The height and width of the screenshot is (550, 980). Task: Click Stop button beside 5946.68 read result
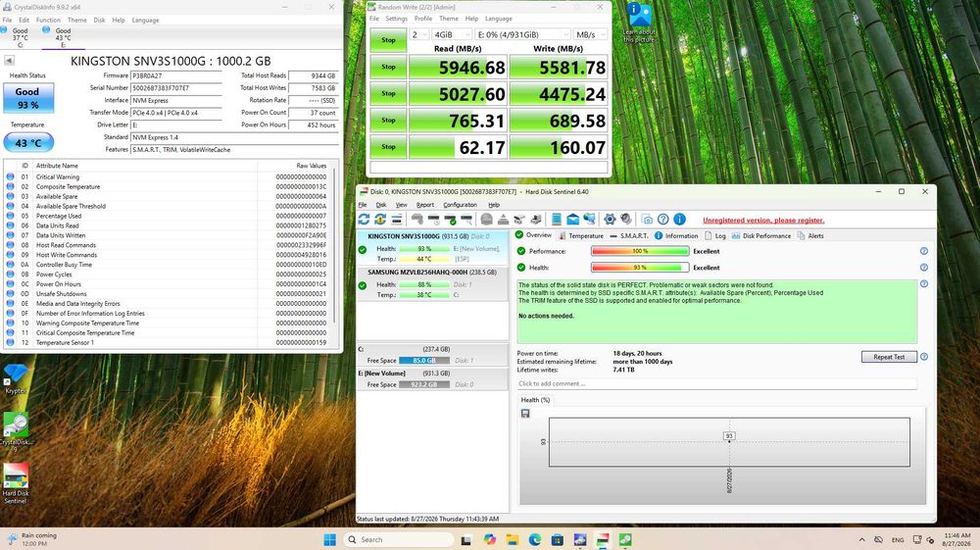point(388,67)
